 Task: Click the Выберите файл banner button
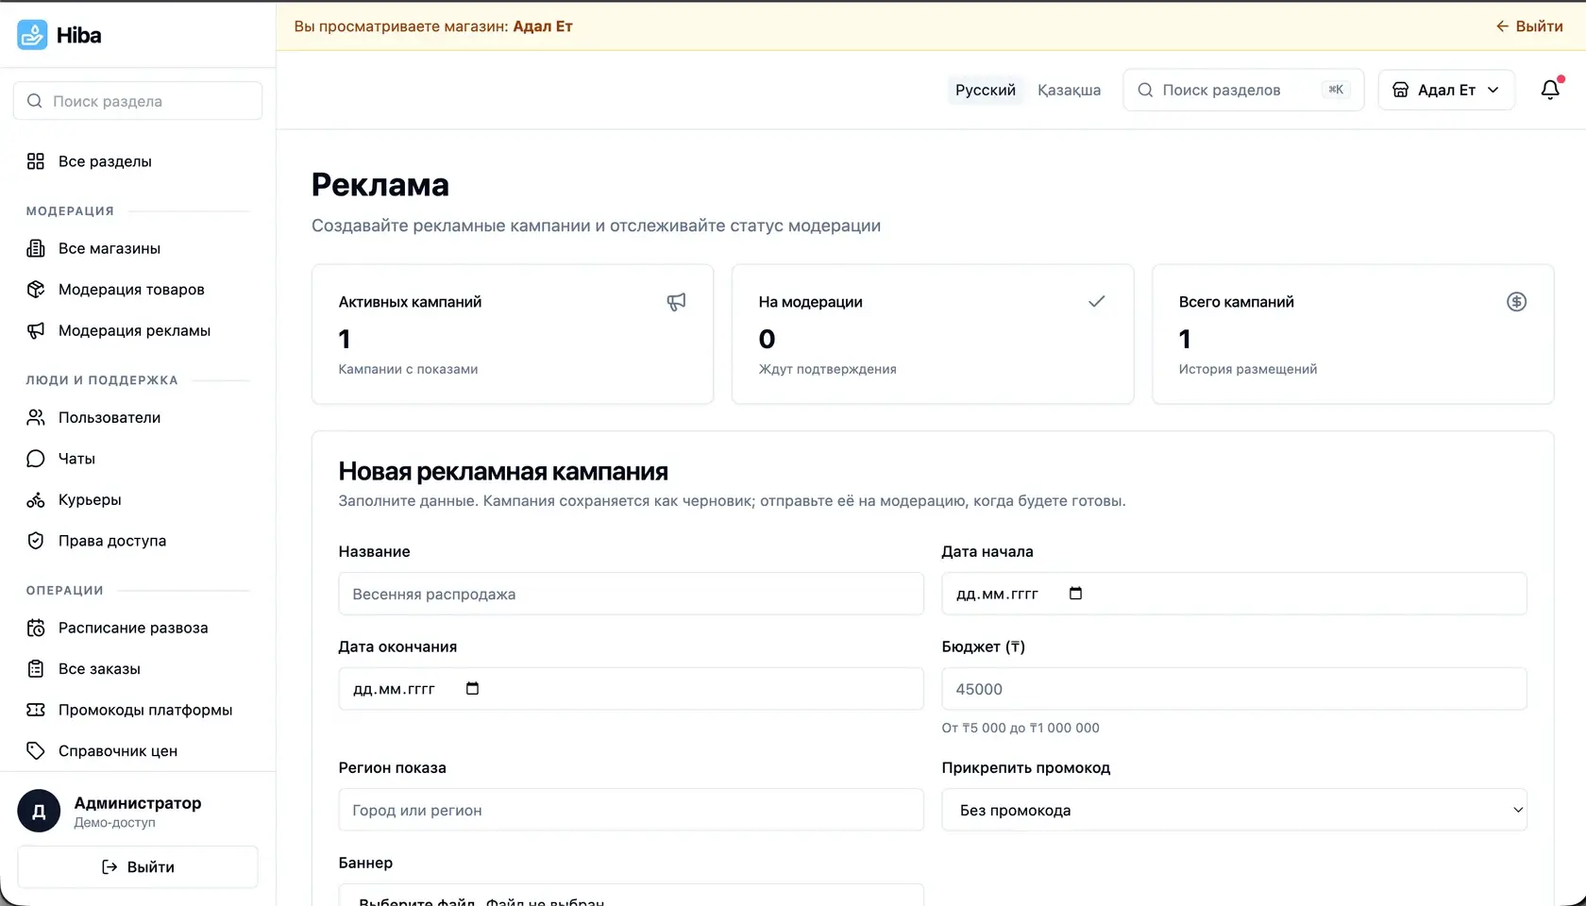(416, 901)
